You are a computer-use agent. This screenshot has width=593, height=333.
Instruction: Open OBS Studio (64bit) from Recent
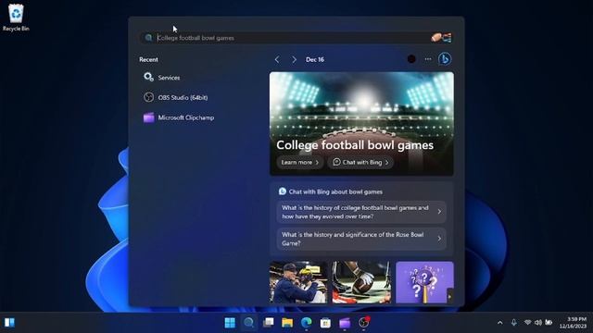199,97
